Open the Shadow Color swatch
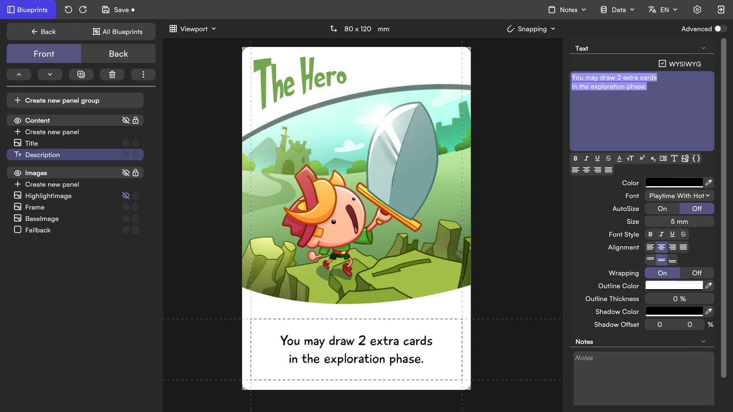733x412 pixels. 674,312
